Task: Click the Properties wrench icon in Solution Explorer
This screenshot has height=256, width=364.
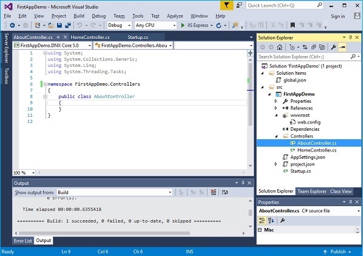Action: tap(334, 47)
